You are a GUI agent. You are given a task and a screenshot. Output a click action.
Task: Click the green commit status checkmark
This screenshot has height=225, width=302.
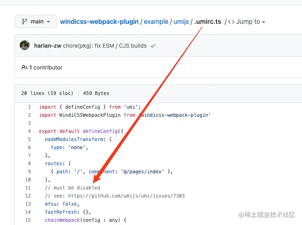pos(153,46)
